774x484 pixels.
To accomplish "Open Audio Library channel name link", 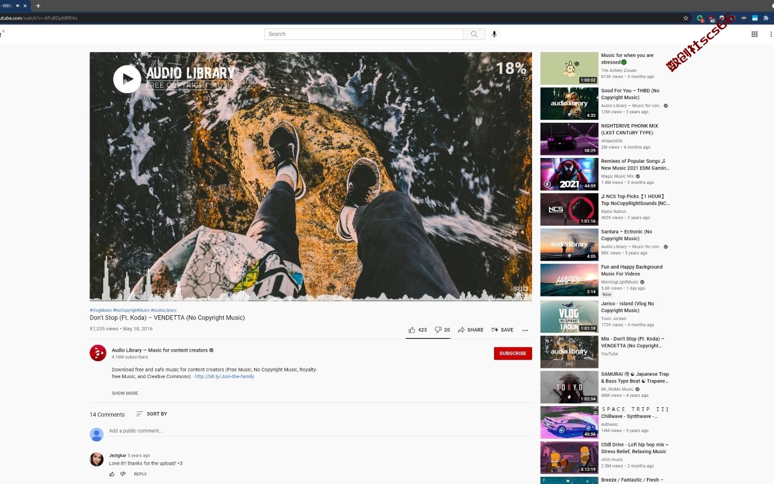I will [x=160, y=350].
